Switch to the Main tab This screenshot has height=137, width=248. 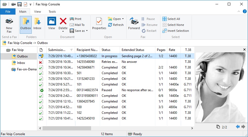(x=23, y=12)
